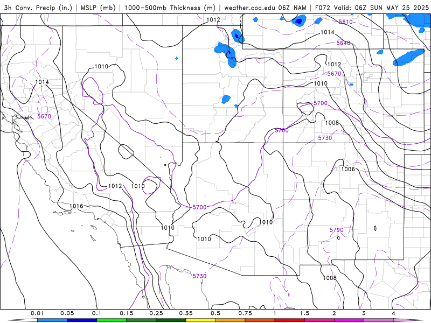Click the 1014 isobar label in California
The image size is (431, 323).
[x=42, y=82]
